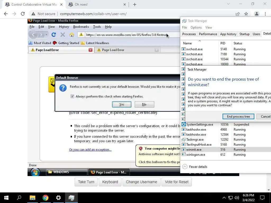The width and height of the screenshot is (271, 203).
Task: Open Task Manager File menu
Action: pos(184,27)
